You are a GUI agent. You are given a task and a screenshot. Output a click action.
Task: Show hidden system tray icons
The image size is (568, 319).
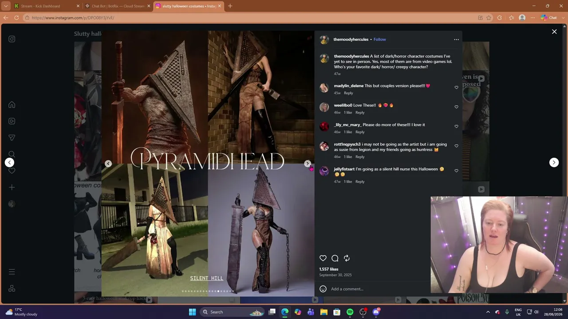(488, 312)
